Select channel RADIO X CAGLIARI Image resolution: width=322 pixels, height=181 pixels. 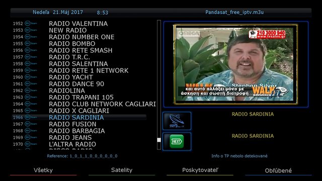click(x=79, y=111)
